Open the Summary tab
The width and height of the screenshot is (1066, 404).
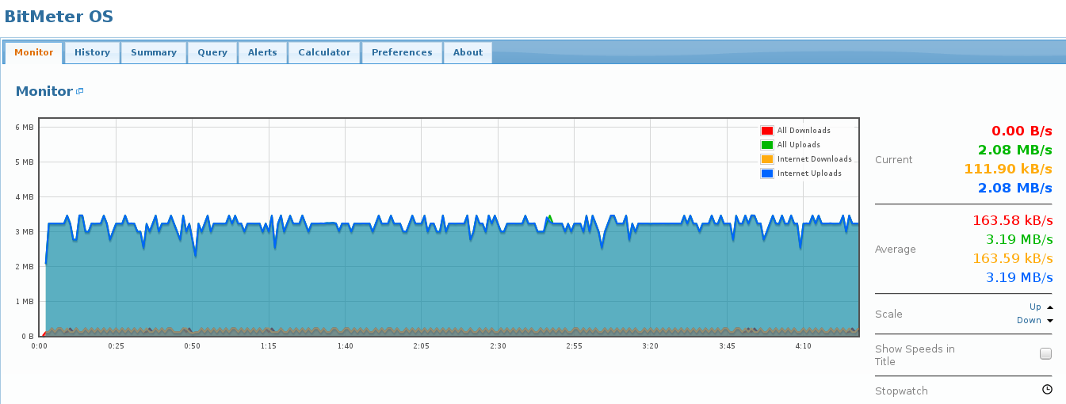coord(154,53)
